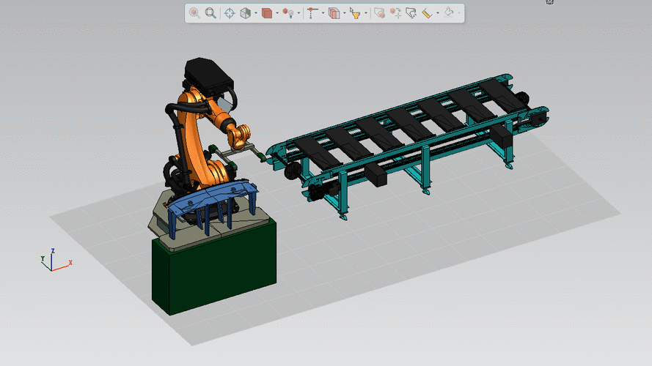Click the show/hide lightbulb display icon

click(288, 13)
